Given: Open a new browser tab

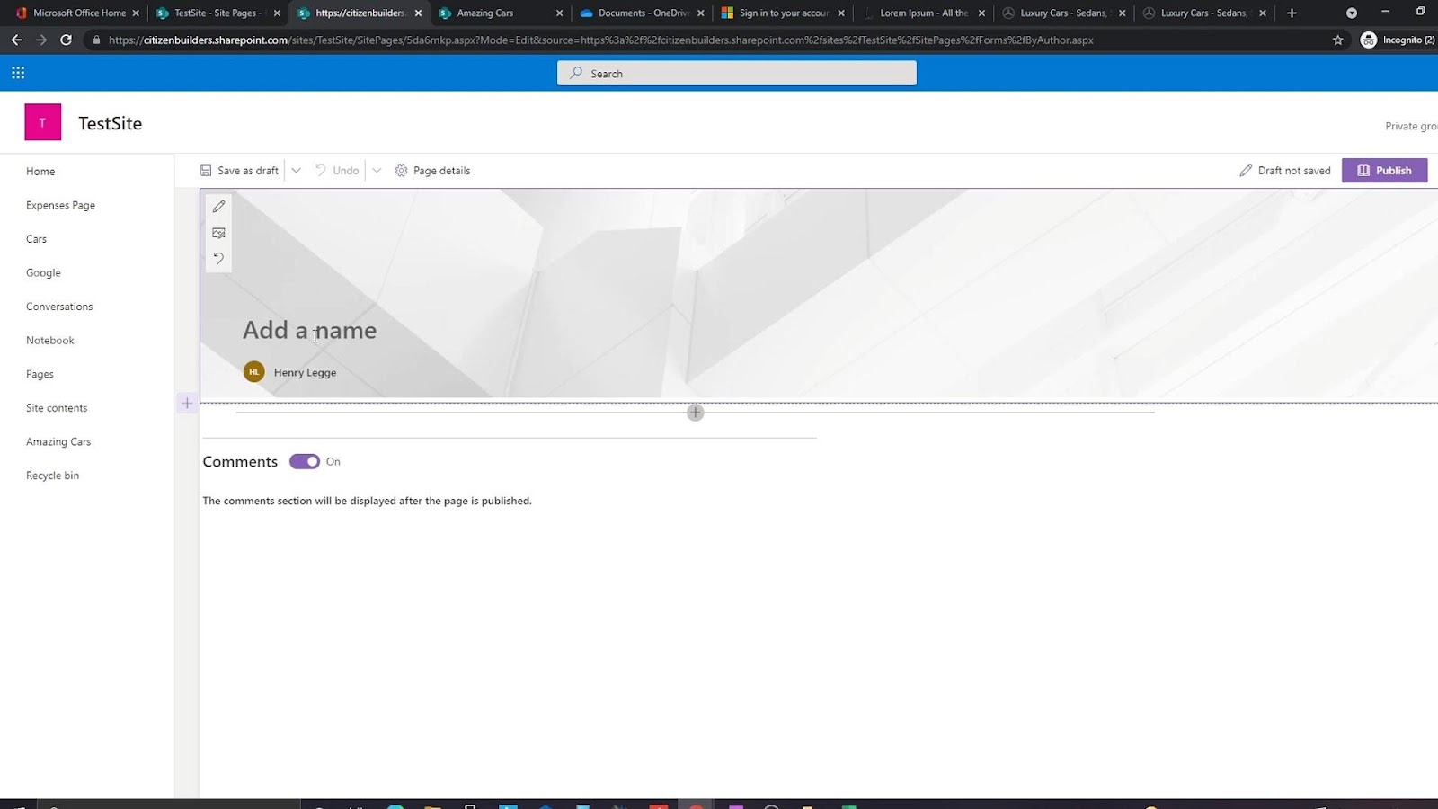Looking at the screenshot, I should 1292,13.
